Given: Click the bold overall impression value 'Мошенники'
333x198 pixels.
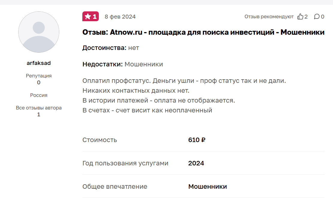Looking at the screenshot, I should (208, 187).
